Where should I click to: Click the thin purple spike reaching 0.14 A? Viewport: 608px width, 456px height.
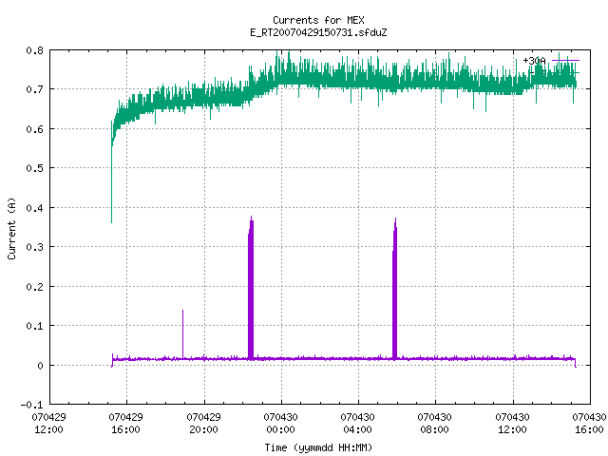[183, 333]
